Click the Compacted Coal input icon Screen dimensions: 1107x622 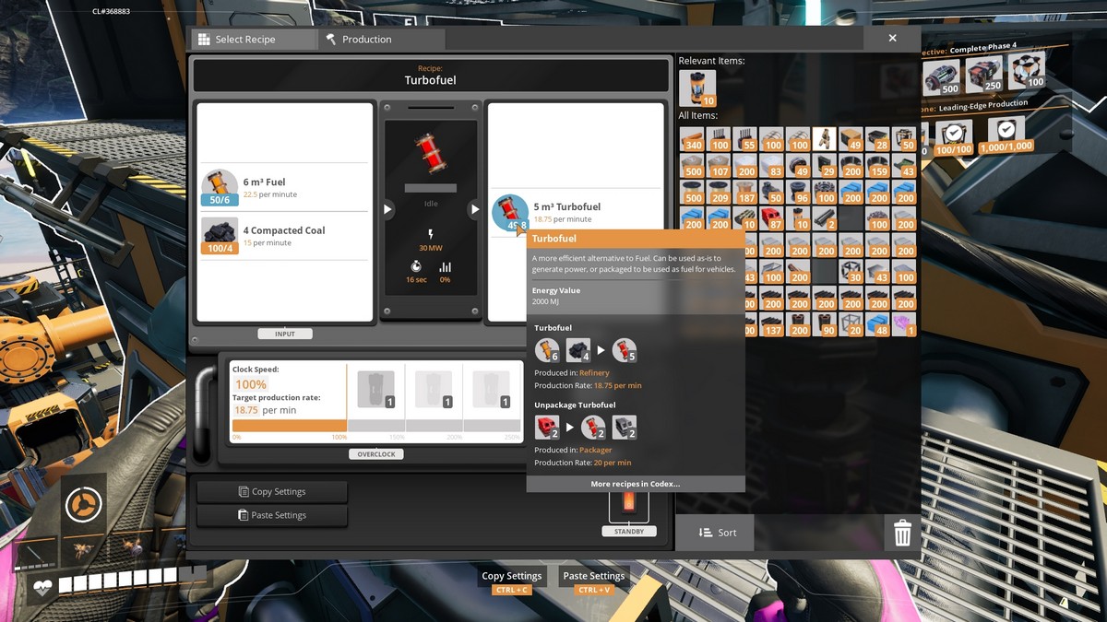click(x=220, y=238)
